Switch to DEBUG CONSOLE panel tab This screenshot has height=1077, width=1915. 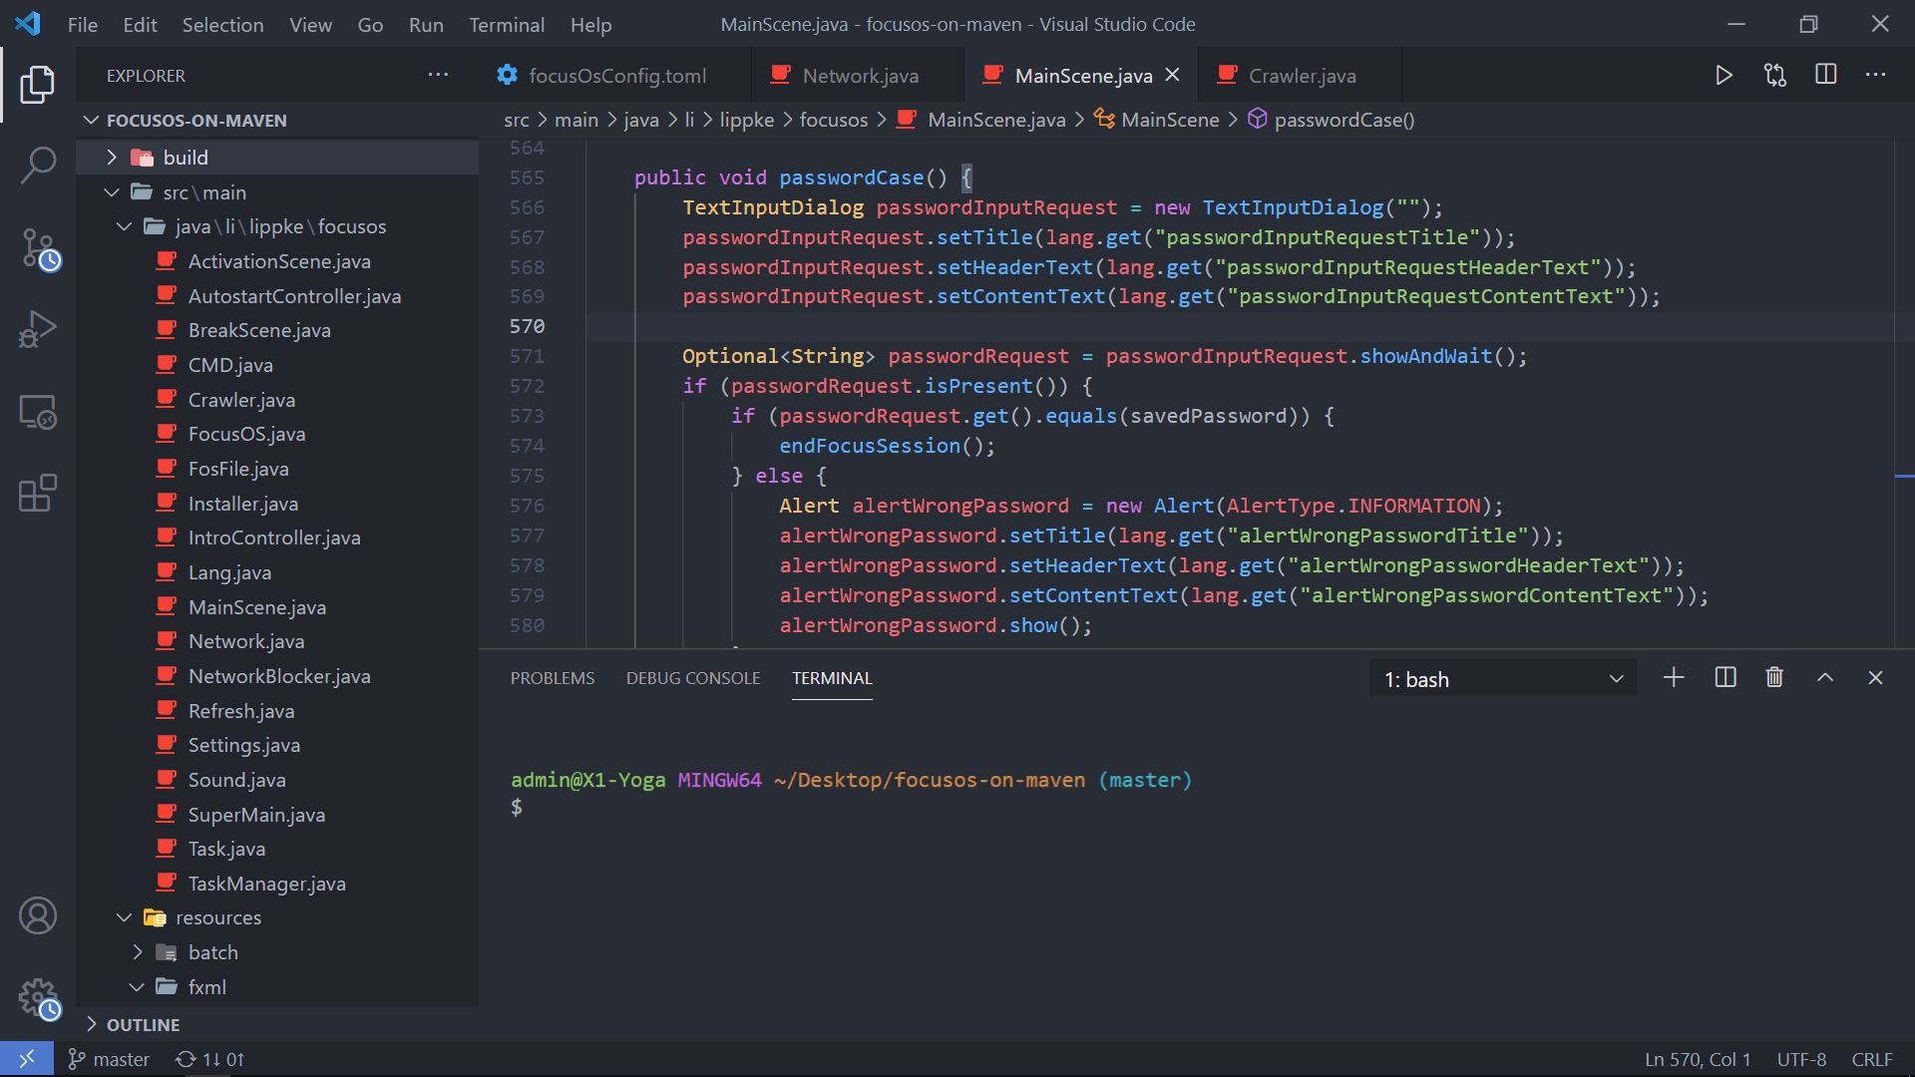[693, 678]
